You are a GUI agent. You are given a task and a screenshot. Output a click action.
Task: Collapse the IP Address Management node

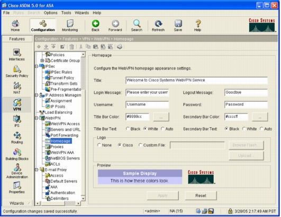(x=37, y=95)
